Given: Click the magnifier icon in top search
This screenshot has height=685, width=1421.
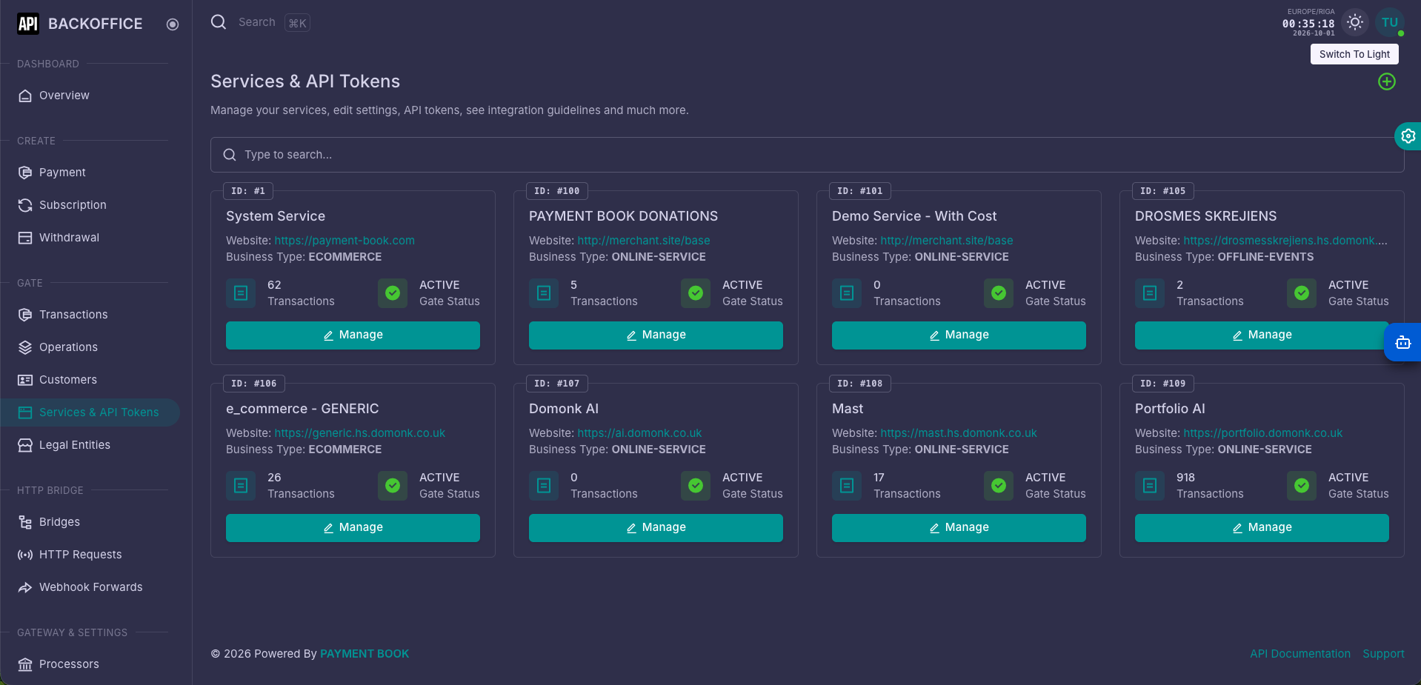Looking at the screenshot, I should (x=219, y=22).
